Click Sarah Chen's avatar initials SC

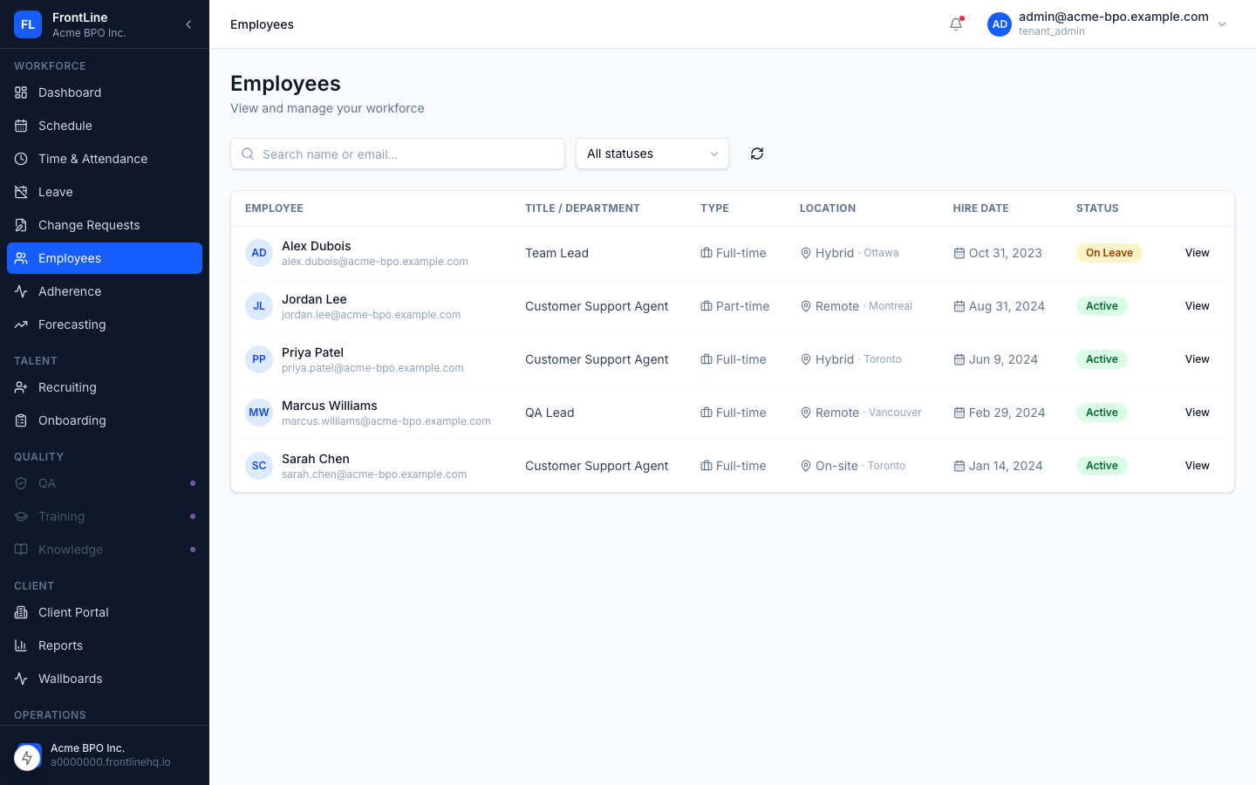[x=259, y=466]
